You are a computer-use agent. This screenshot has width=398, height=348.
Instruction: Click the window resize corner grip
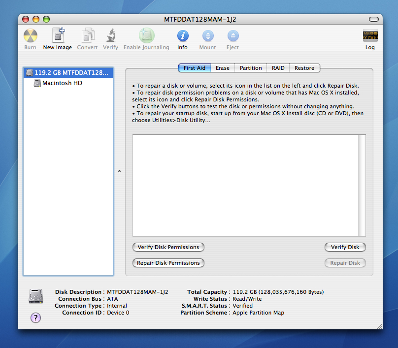pos(379,326)
